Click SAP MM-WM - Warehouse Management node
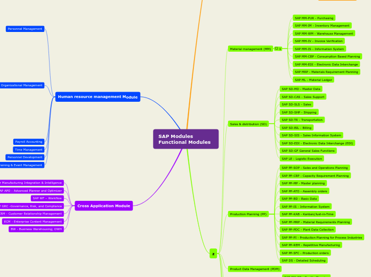 tap(324, 34)
